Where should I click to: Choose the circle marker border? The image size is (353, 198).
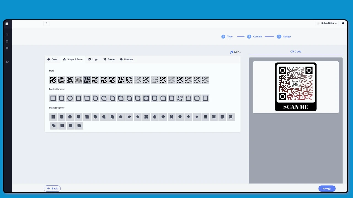coord(70,98)
